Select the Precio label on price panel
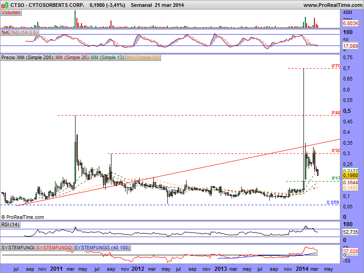This screenshot has height=273, width=364. coord(8,57)
